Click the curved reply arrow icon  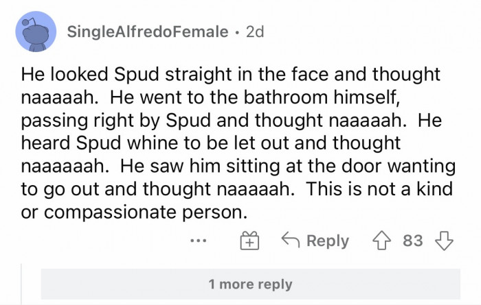click(x=291, y=241)
